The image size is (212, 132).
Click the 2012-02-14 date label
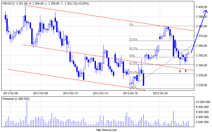point(100,93)
